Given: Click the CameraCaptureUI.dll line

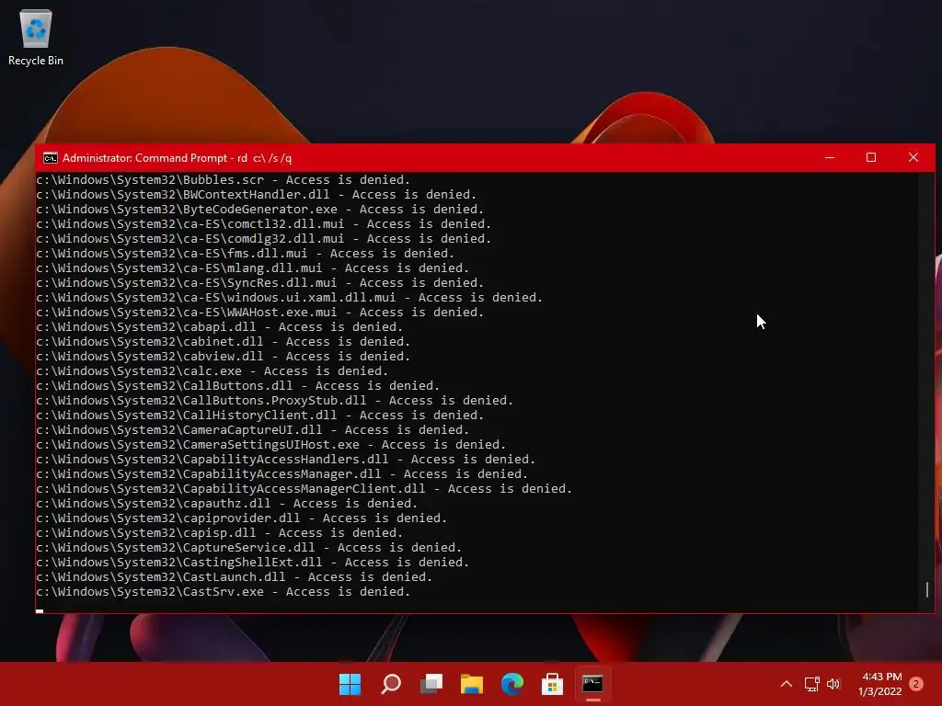Looking at the screenshot, I should coord(252,430).
